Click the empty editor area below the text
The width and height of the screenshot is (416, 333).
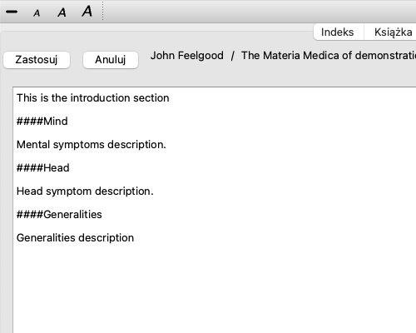[x=214, y=289]
